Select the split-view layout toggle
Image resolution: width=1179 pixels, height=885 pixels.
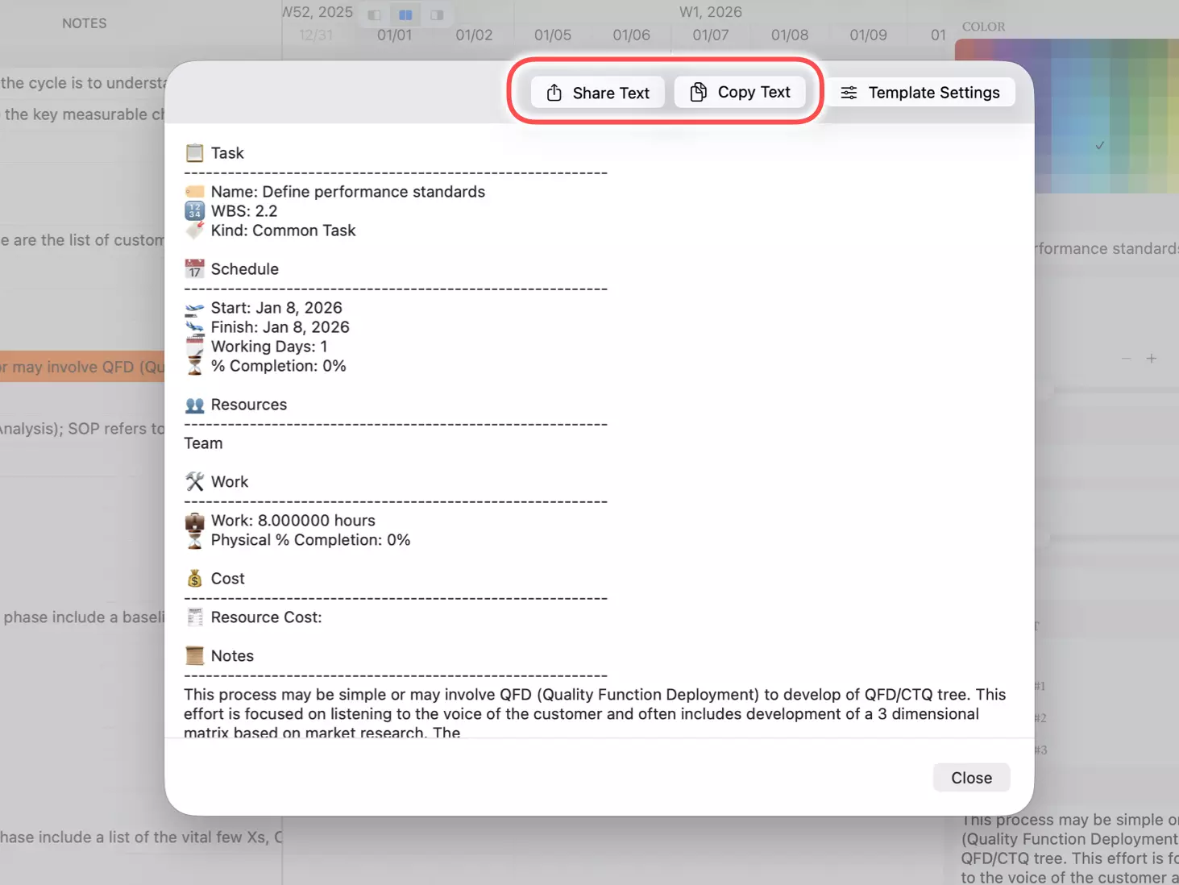click(x=405, y=15)
